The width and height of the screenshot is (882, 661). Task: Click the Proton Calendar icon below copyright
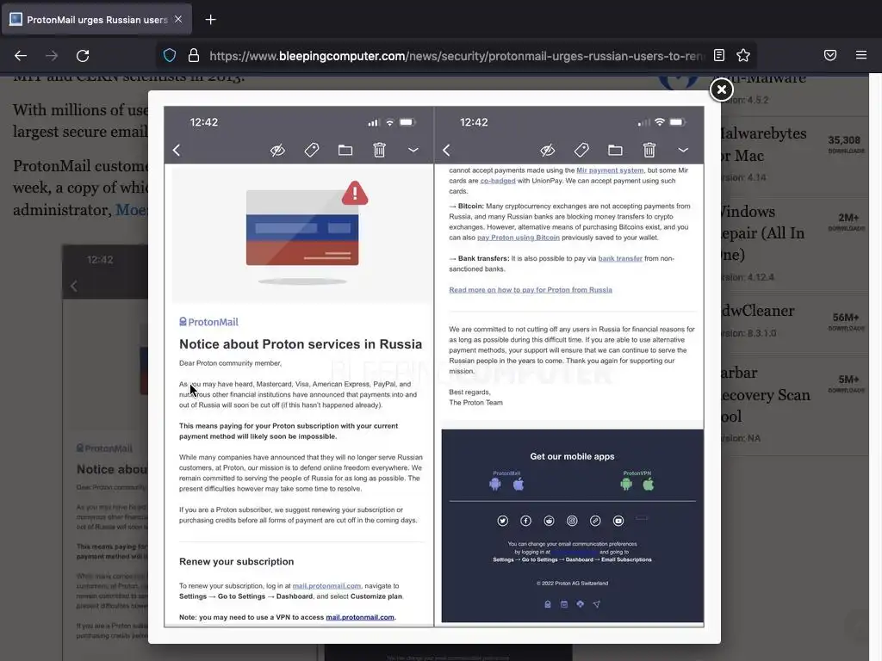(x=564, y=604)
